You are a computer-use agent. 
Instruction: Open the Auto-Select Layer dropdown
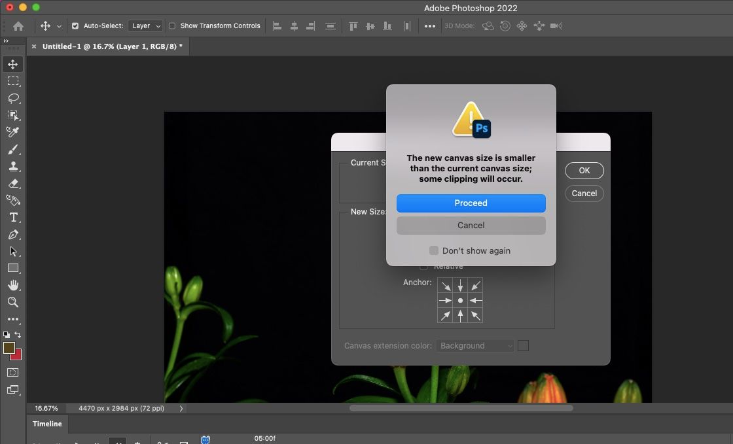[x=146, y=26]
